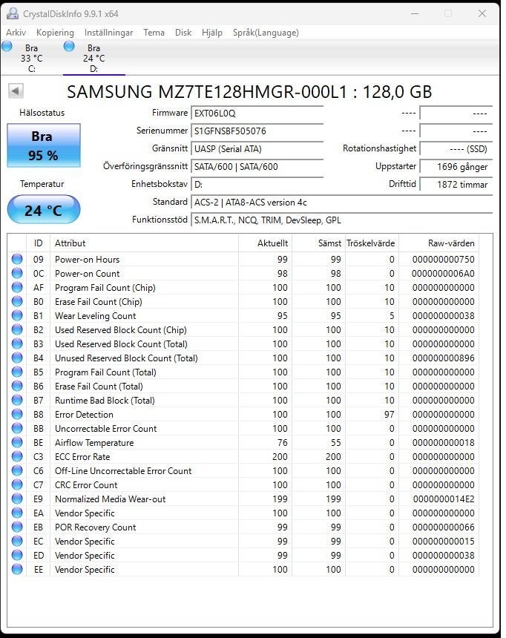Image resolution: width=506 pixels, height=638 pixels.
Task: Click the Bra 95 % health status button
Action: point(44,145)
